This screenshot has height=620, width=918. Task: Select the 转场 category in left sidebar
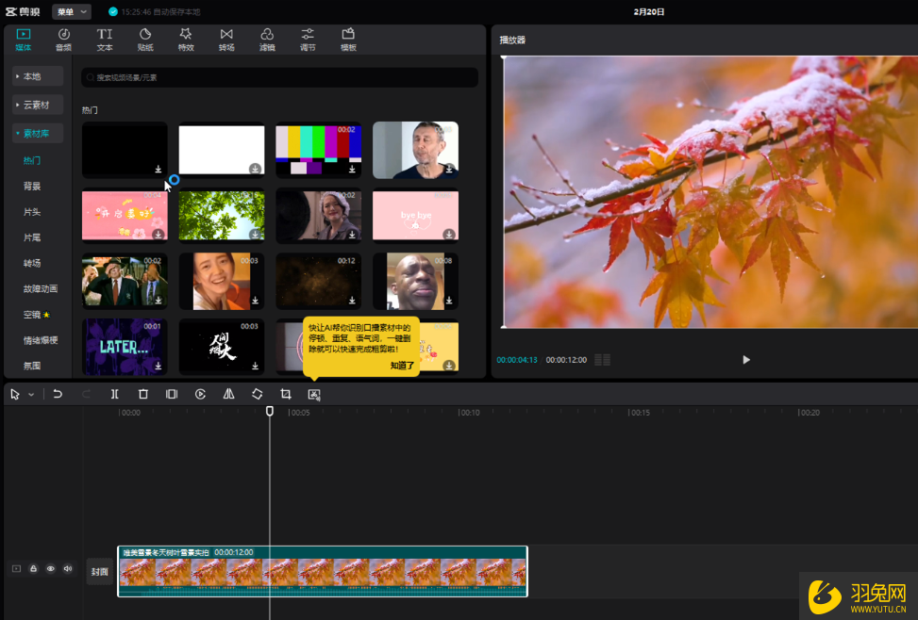click(32, 263)
